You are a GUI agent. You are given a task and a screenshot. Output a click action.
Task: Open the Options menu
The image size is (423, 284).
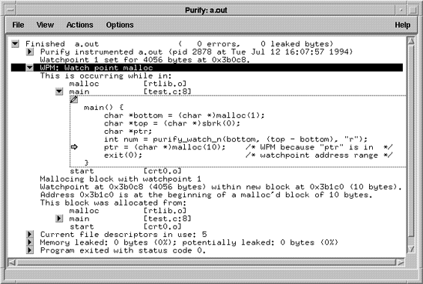[x=120, y=25]
